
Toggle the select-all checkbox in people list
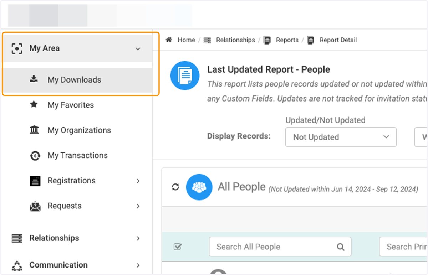177,247
